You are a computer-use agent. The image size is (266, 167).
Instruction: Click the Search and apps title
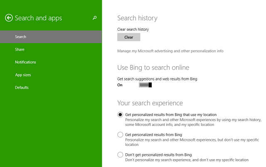click(38, 18)
